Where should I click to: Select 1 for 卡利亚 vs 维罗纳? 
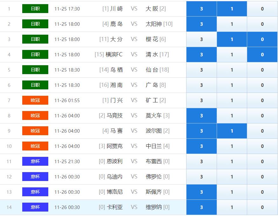pos(232,207)
